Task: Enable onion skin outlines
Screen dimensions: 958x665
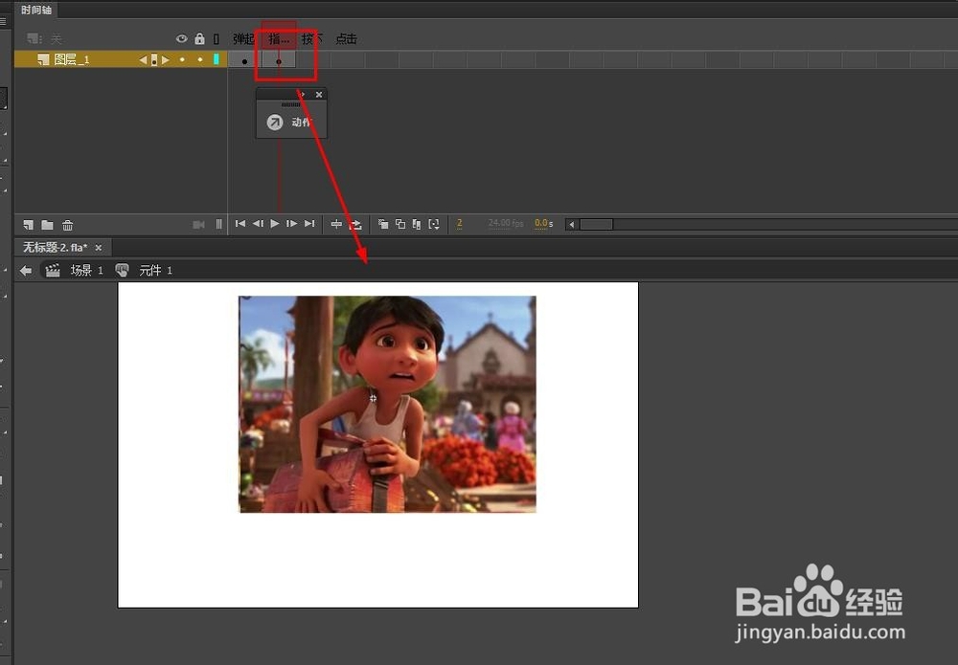Action: click(400, 225)
